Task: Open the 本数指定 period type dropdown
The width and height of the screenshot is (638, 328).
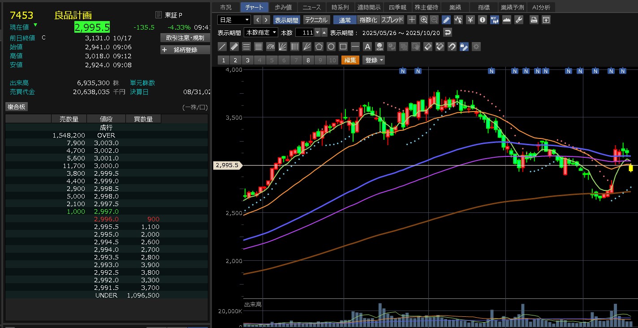Action: [261, 33]
